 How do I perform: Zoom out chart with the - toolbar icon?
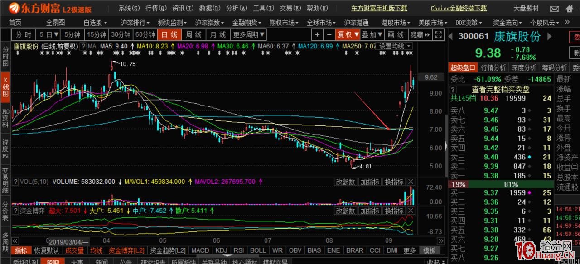329,34
